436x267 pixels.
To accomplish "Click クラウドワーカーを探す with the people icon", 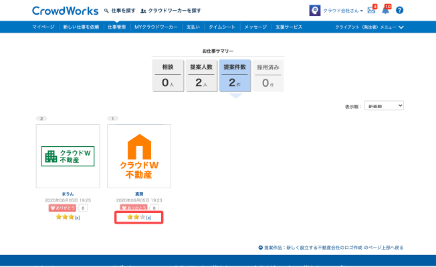I will (x=171, y=11).
